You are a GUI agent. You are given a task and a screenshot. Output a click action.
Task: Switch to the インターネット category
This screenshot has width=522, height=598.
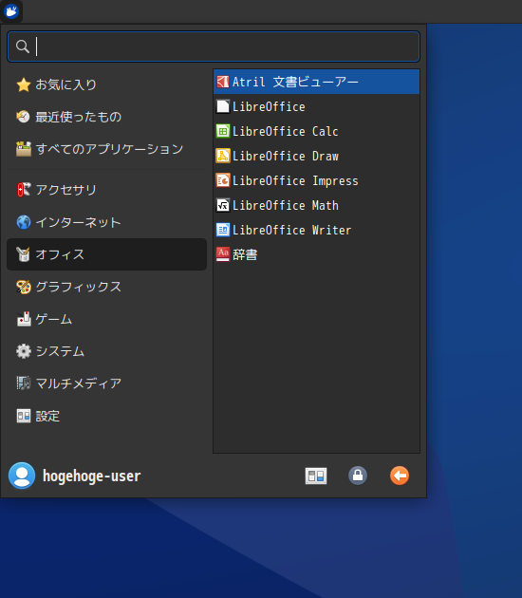tap(106, 222)
